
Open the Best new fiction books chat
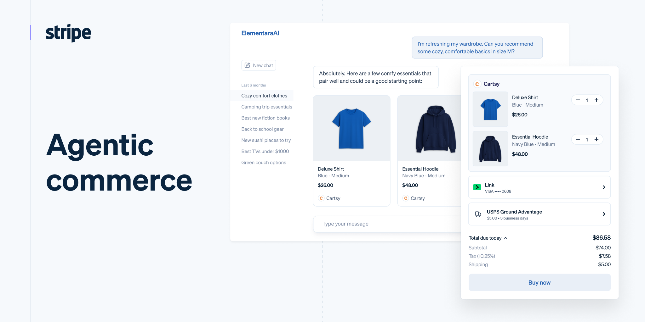click(265, 118)
